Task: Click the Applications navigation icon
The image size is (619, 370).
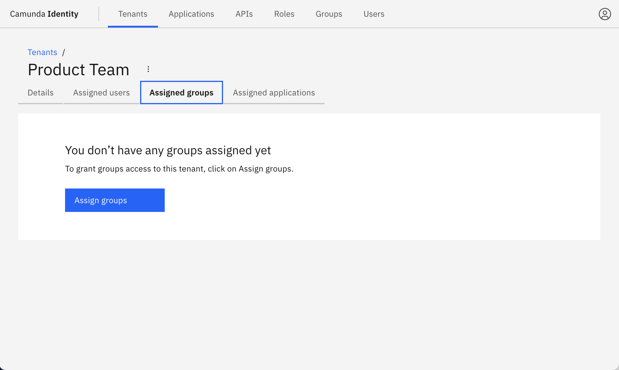Action: 191,13
